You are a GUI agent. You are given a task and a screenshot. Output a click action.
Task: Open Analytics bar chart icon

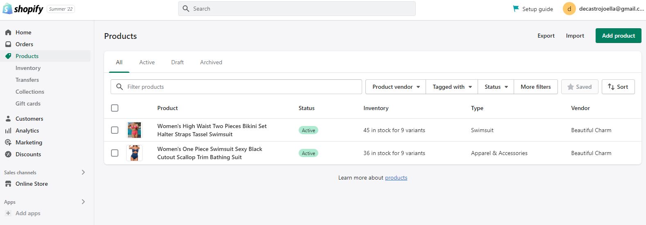[8, 130]
